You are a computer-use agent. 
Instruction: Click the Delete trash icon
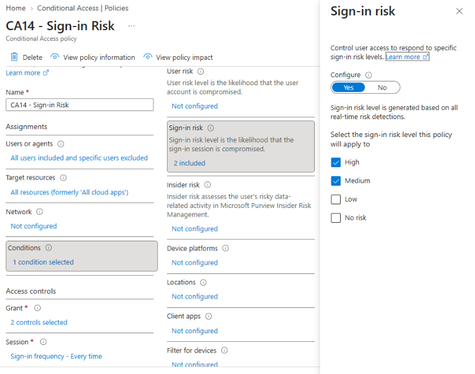click(14, 57)
